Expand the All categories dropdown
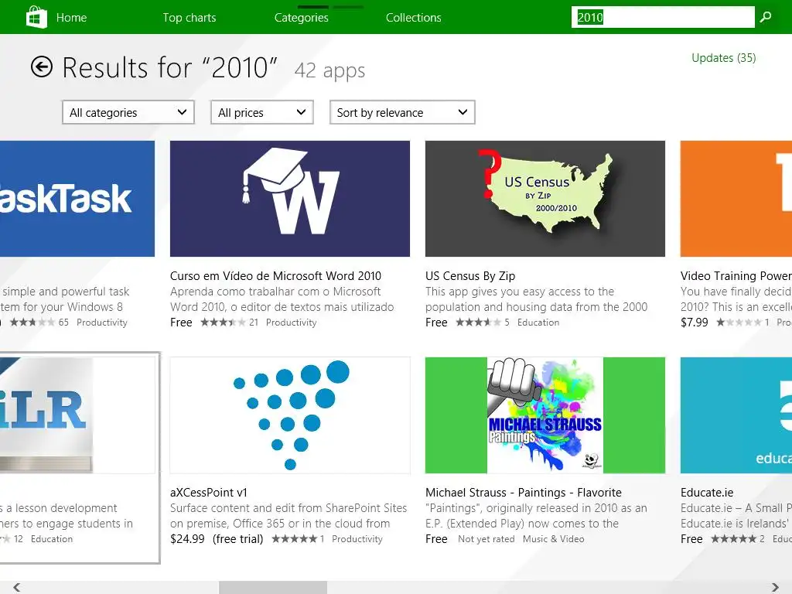Image resolution: width=792 pixels, height=594 pixels. (128, 112)
